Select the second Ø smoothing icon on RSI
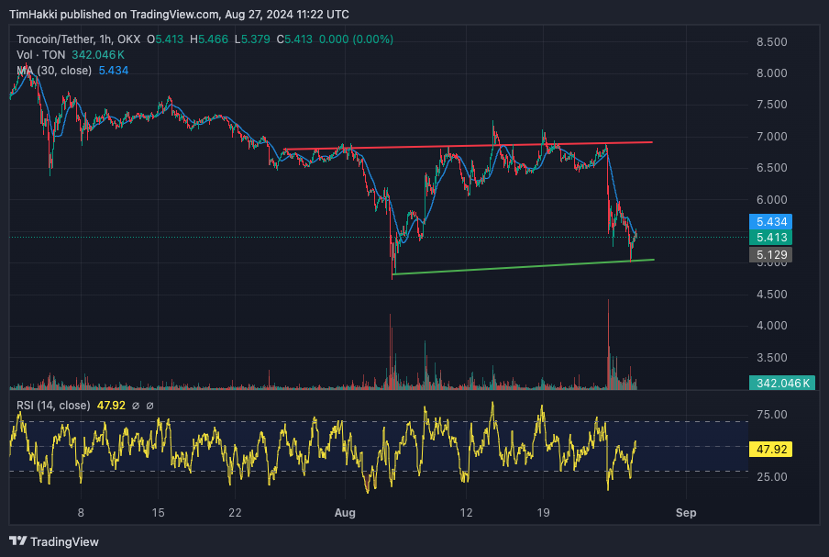 click(149, 405)
